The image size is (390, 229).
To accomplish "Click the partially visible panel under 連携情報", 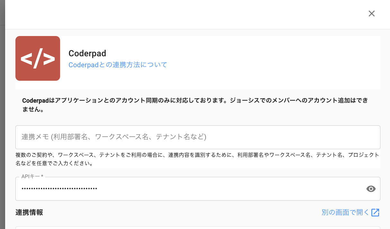I will click(x=198, y=228).
